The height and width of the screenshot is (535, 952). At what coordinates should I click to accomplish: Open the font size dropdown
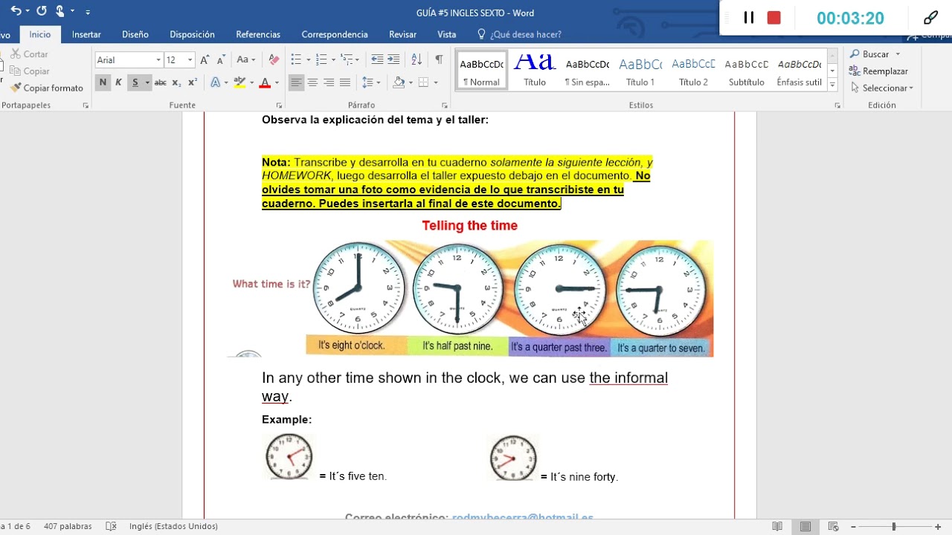[190, 60]
